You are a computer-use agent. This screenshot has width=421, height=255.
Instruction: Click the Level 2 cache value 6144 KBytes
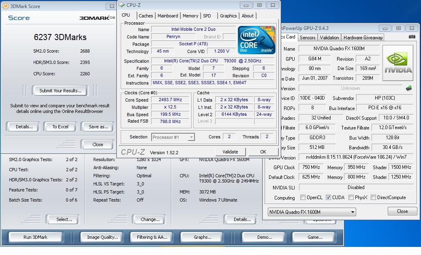(234, 114)
